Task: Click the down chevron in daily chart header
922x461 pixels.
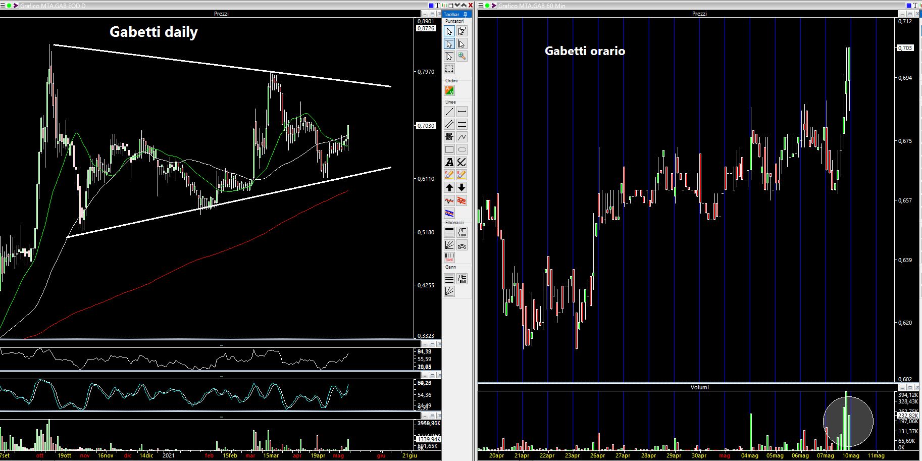Action: pyautogui.click(x=457, y=6)
